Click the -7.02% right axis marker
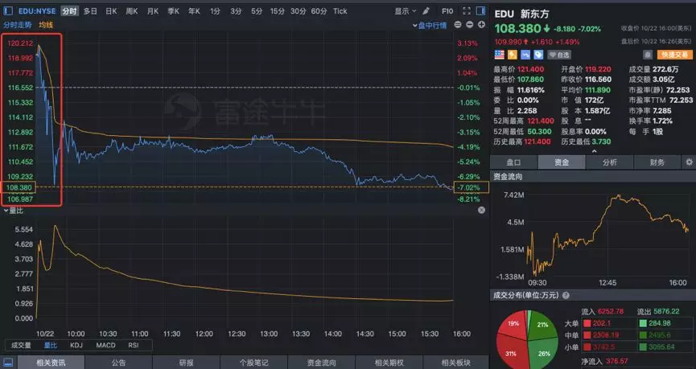The height and width of the screenshot is (369, 696). point(471,187)
